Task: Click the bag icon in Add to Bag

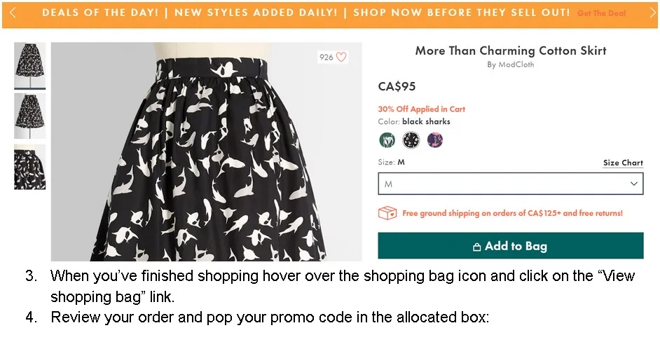Action: click(477, 247)
